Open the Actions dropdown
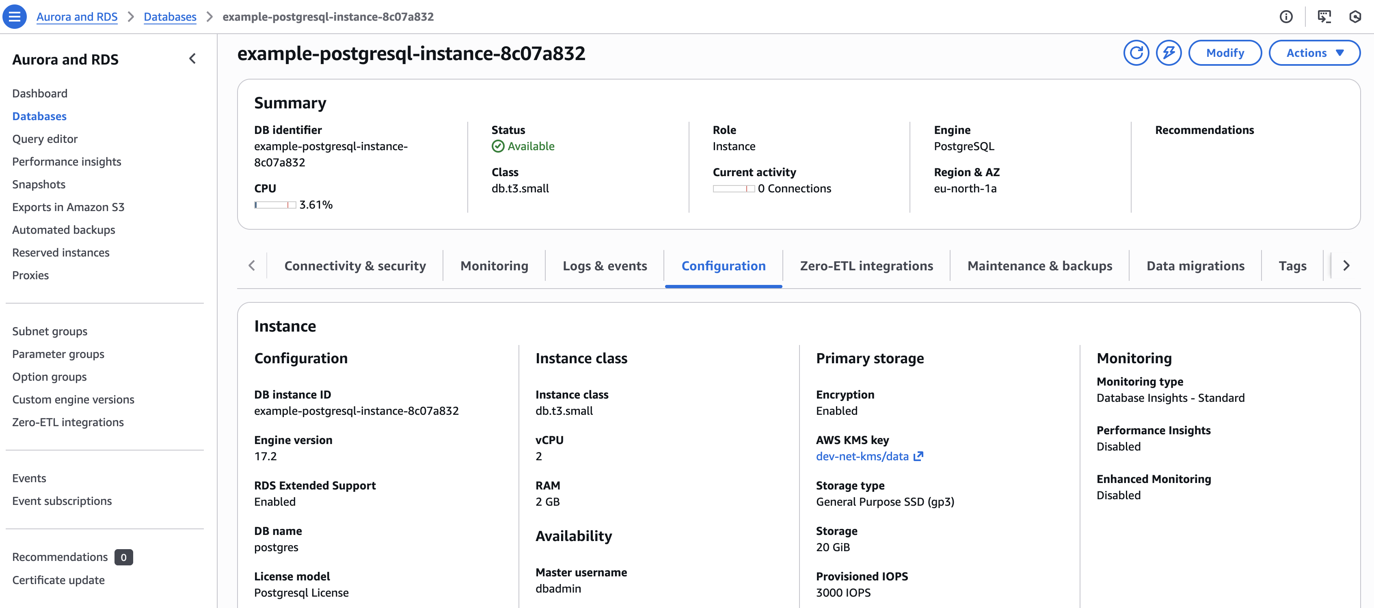Viewport: 1374px width, 608px height. click(1314, 53)
